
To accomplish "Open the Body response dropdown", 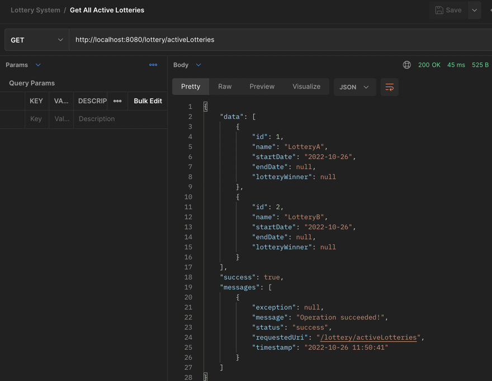I will pyautogui.click(x=198, y=65).
